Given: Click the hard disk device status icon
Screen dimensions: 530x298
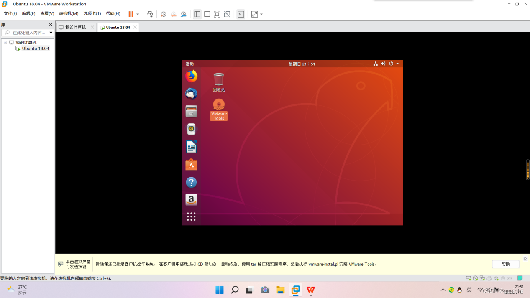Looking at the screenshot, I should pyautogui.click(x=469, y=278).
